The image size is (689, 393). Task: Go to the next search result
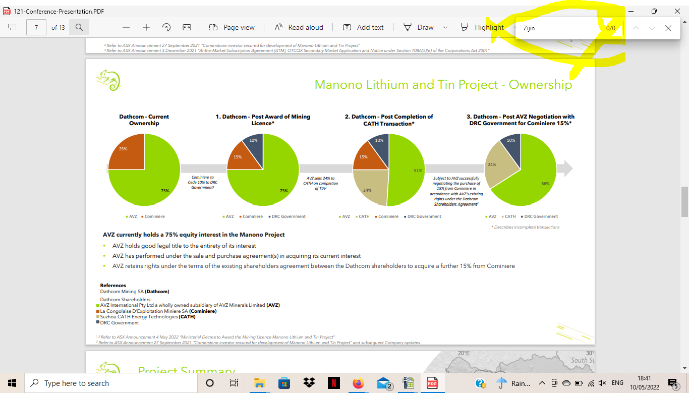pos(652,28)
